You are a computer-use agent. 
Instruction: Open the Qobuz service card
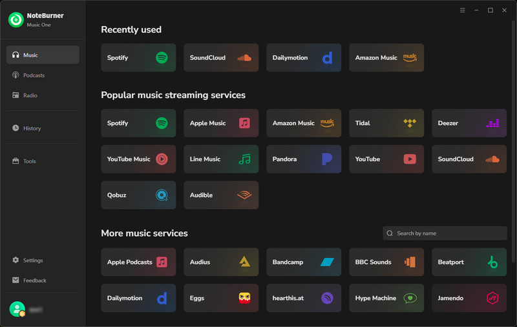pos(138,195)
